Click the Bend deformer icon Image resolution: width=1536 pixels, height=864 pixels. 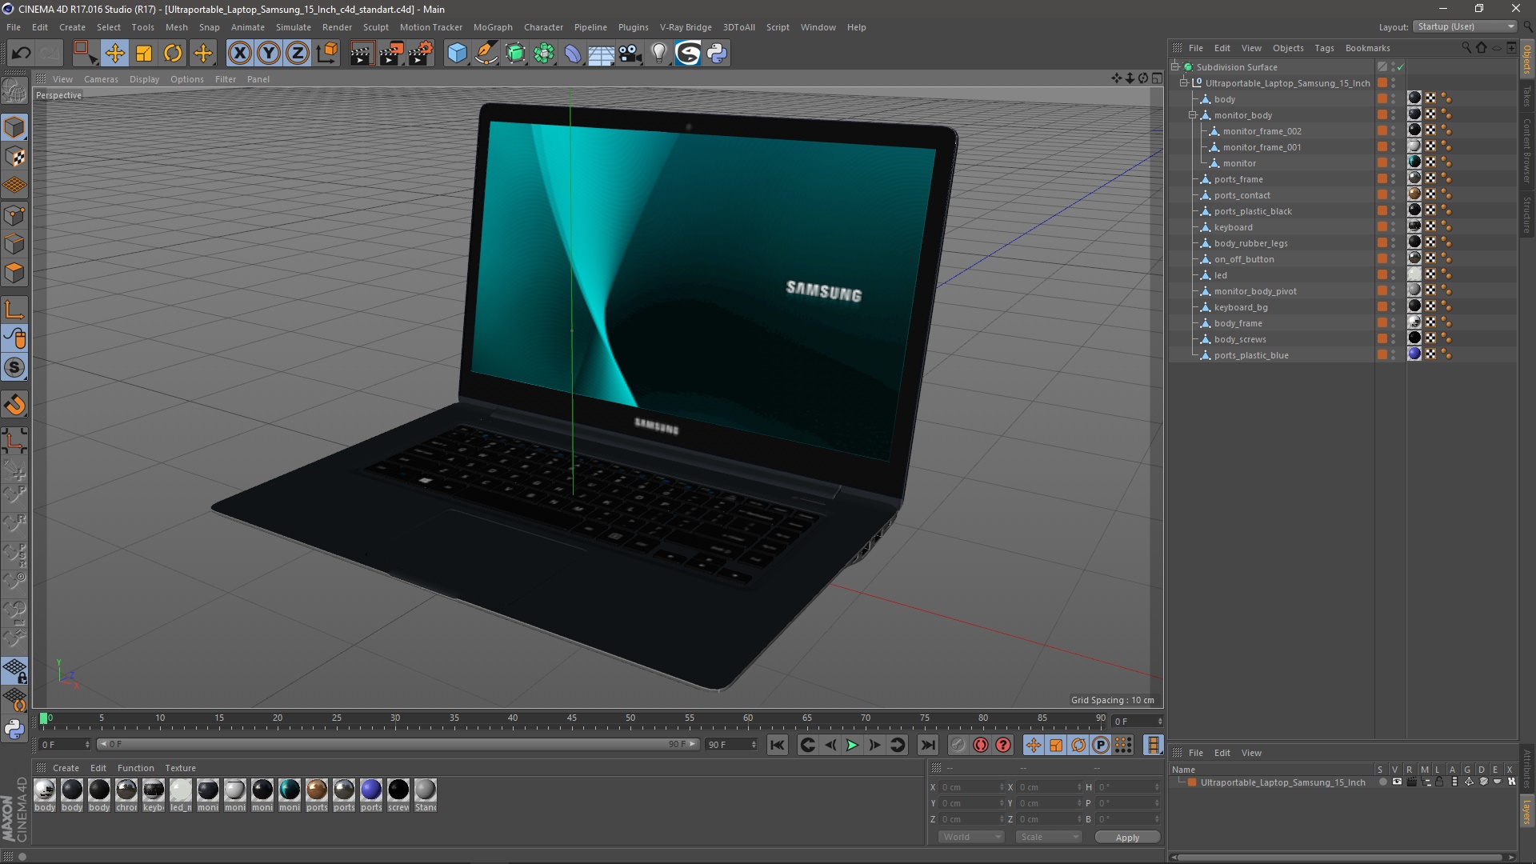click(573, 54)
